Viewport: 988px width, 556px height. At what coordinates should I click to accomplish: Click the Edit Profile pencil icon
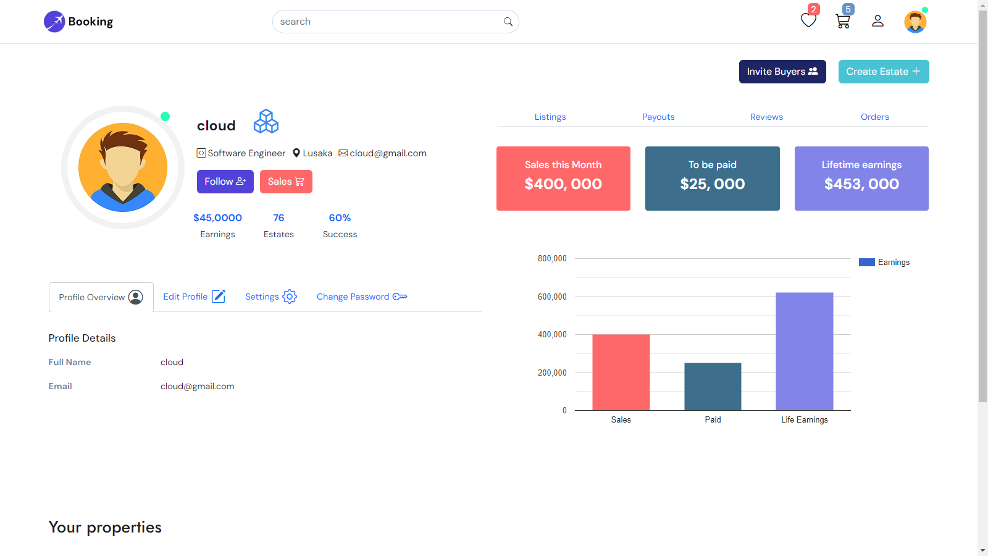[x=219, y=296]
